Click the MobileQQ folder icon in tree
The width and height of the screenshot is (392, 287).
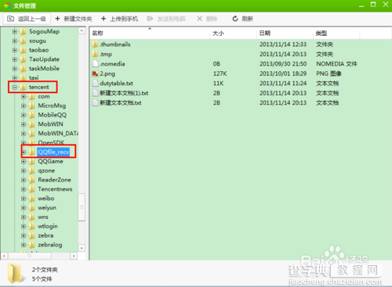point(32,115)
